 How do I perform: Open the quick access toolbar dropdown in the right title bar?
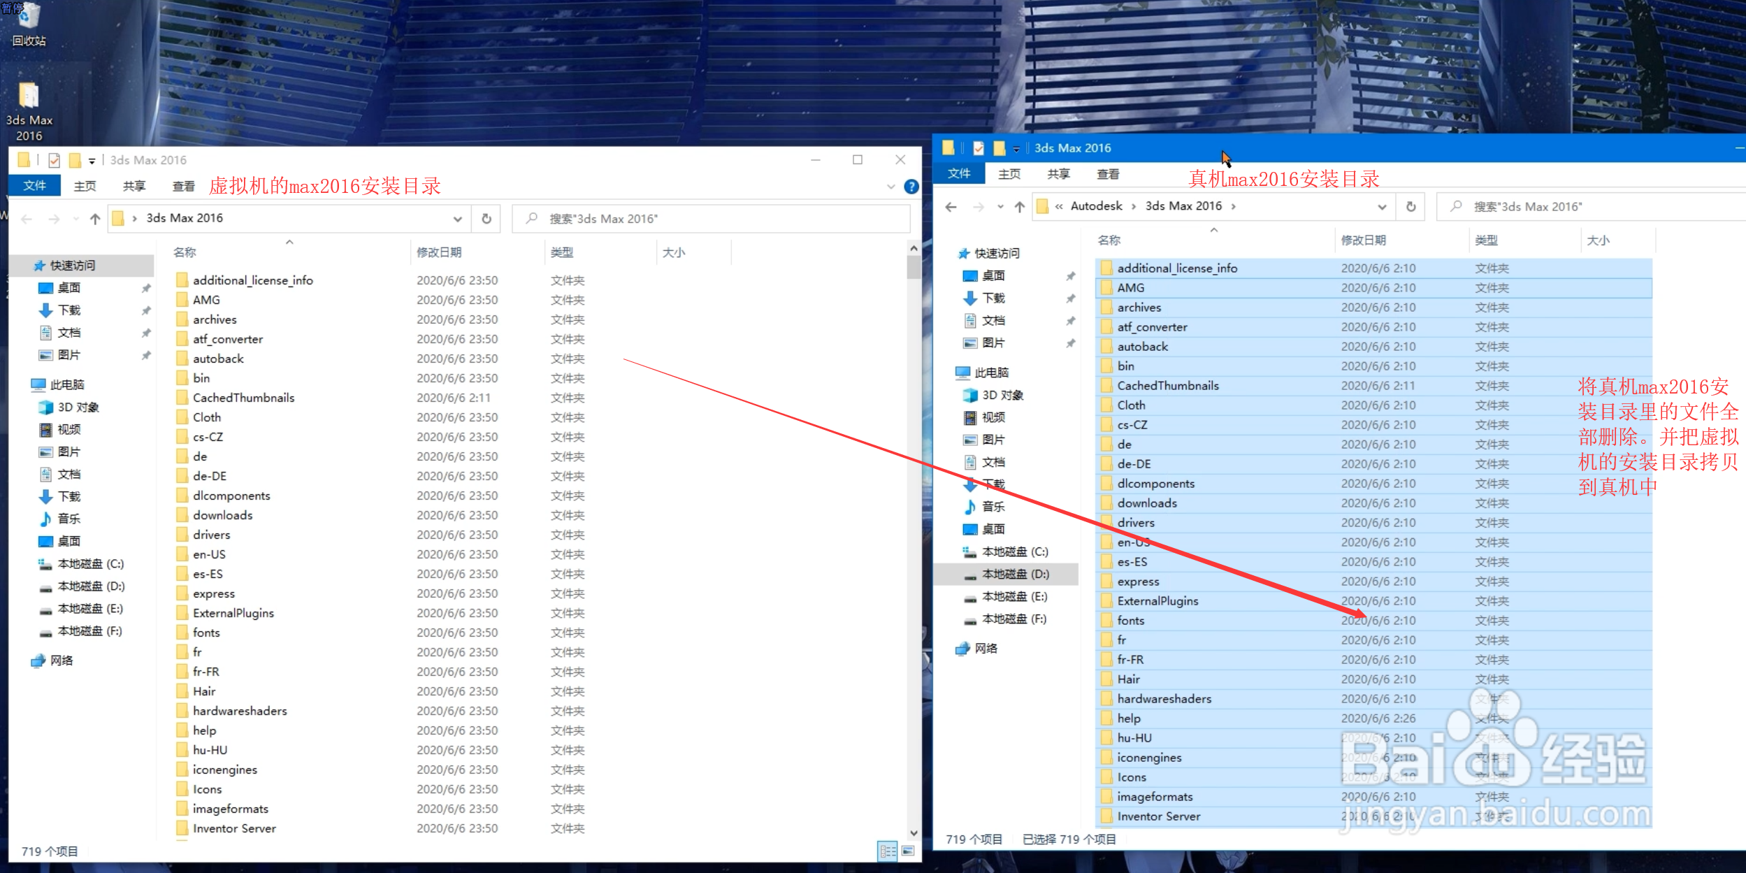tap(1016, 149)
